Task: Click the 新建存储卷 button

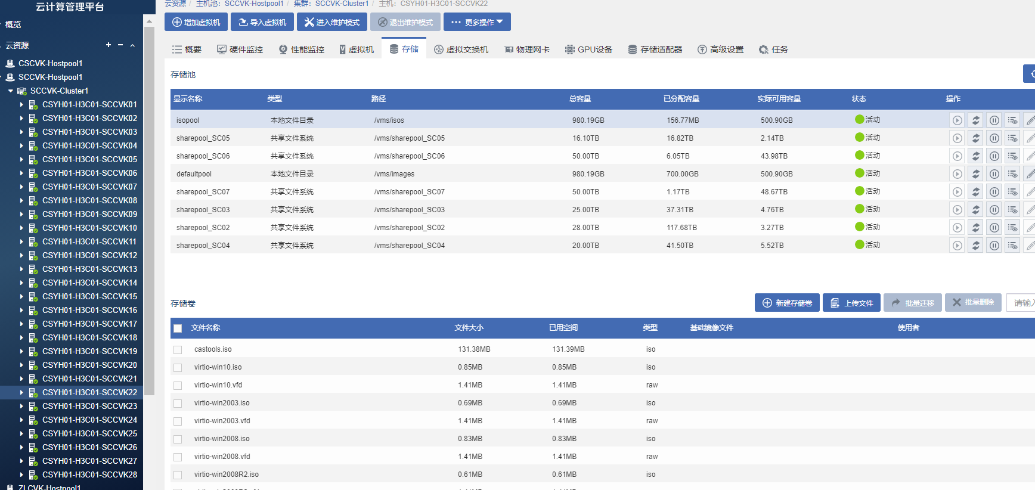Action: click(x=787, y=303)
